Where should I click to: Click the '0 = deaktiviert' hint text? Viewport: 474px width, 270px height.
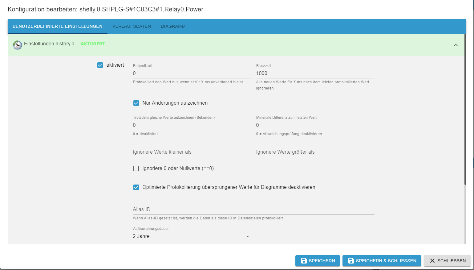[145, 134]
